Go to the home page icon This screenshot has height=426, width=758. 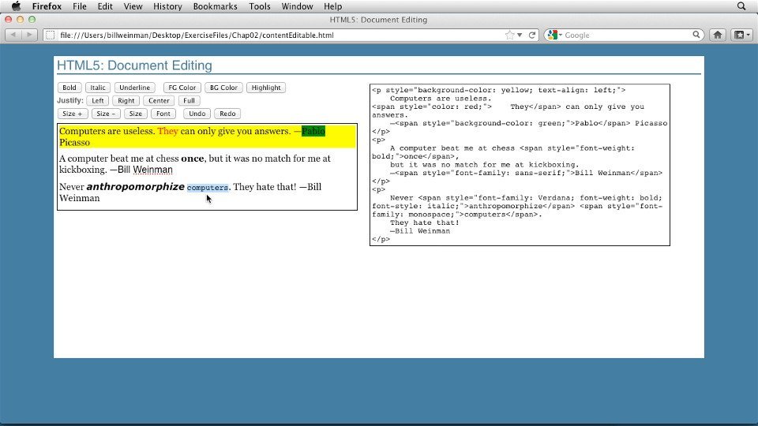(x=718, y=35)
